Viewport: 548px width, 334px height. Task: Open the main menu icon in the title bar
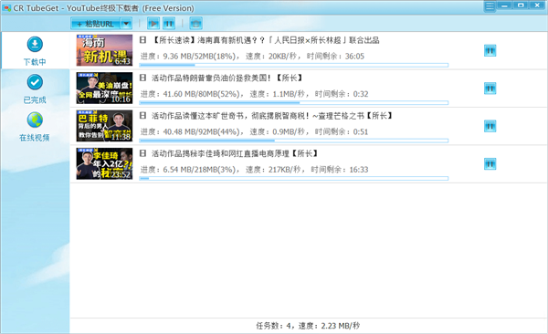pyautogui.click(x=490, y=6)
